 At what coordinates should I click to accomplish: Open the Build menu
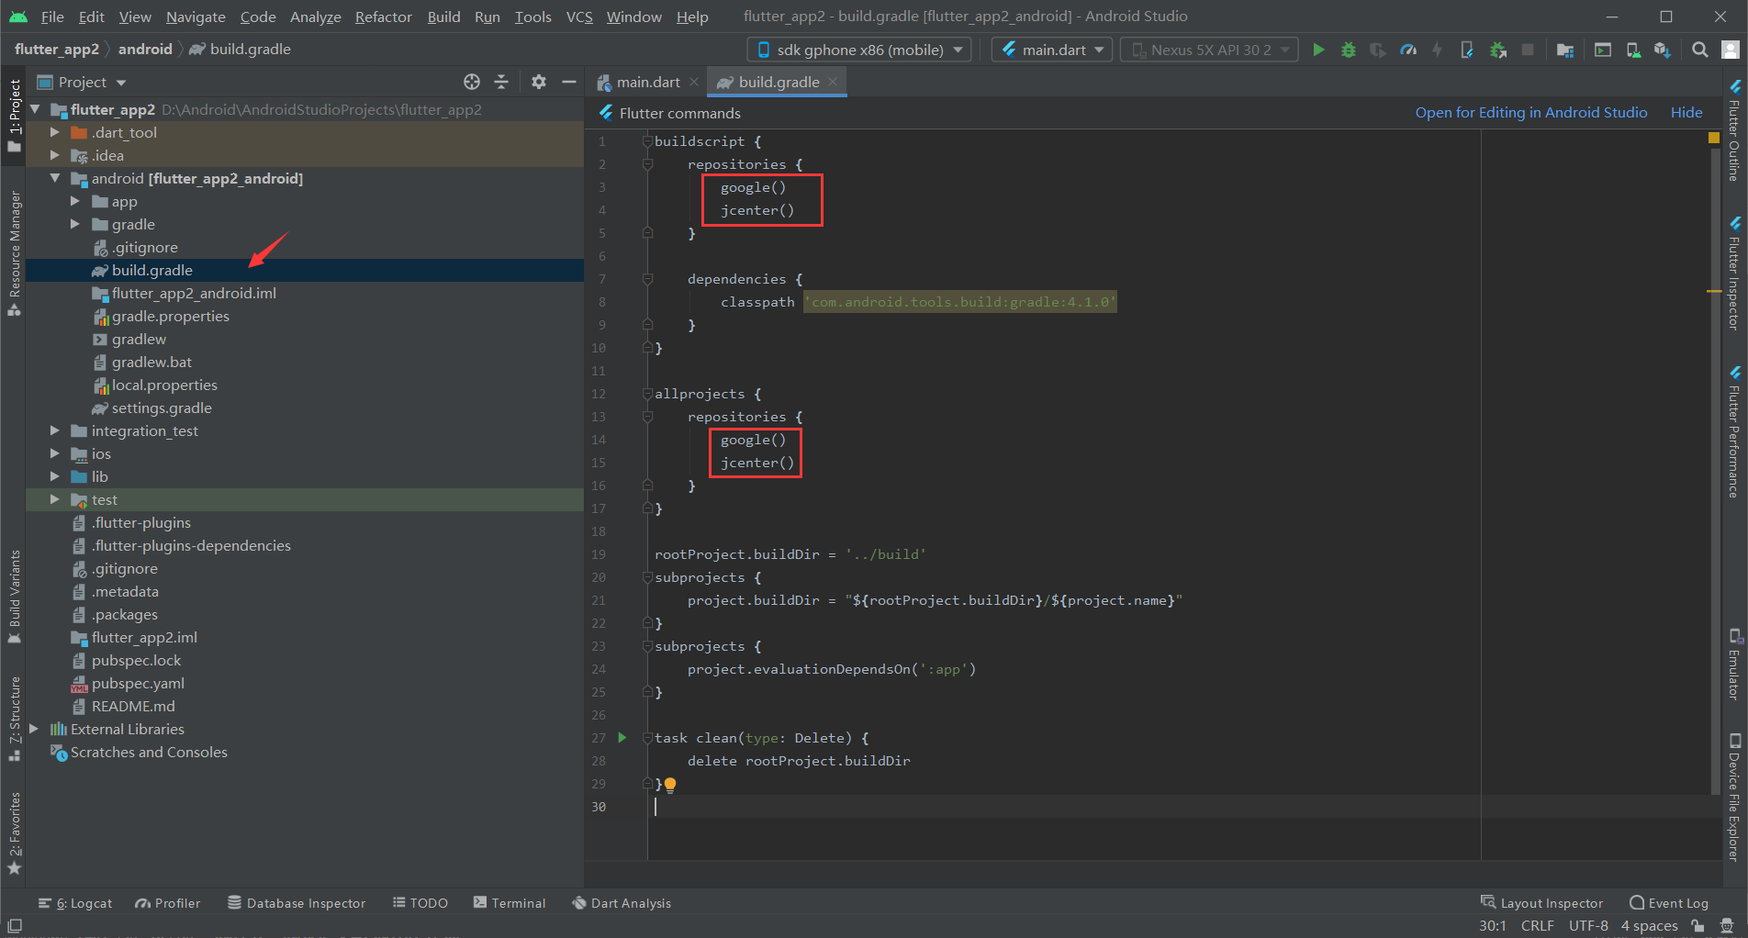(x=443, y=17)
